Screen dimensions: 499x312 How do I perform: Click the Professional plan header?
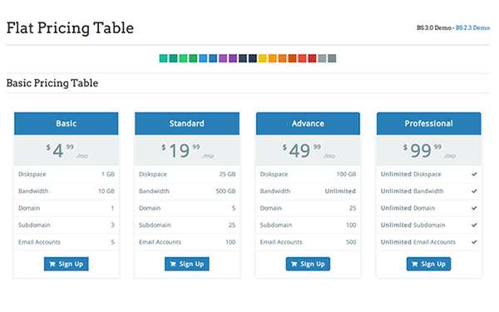tap(428, 123)
